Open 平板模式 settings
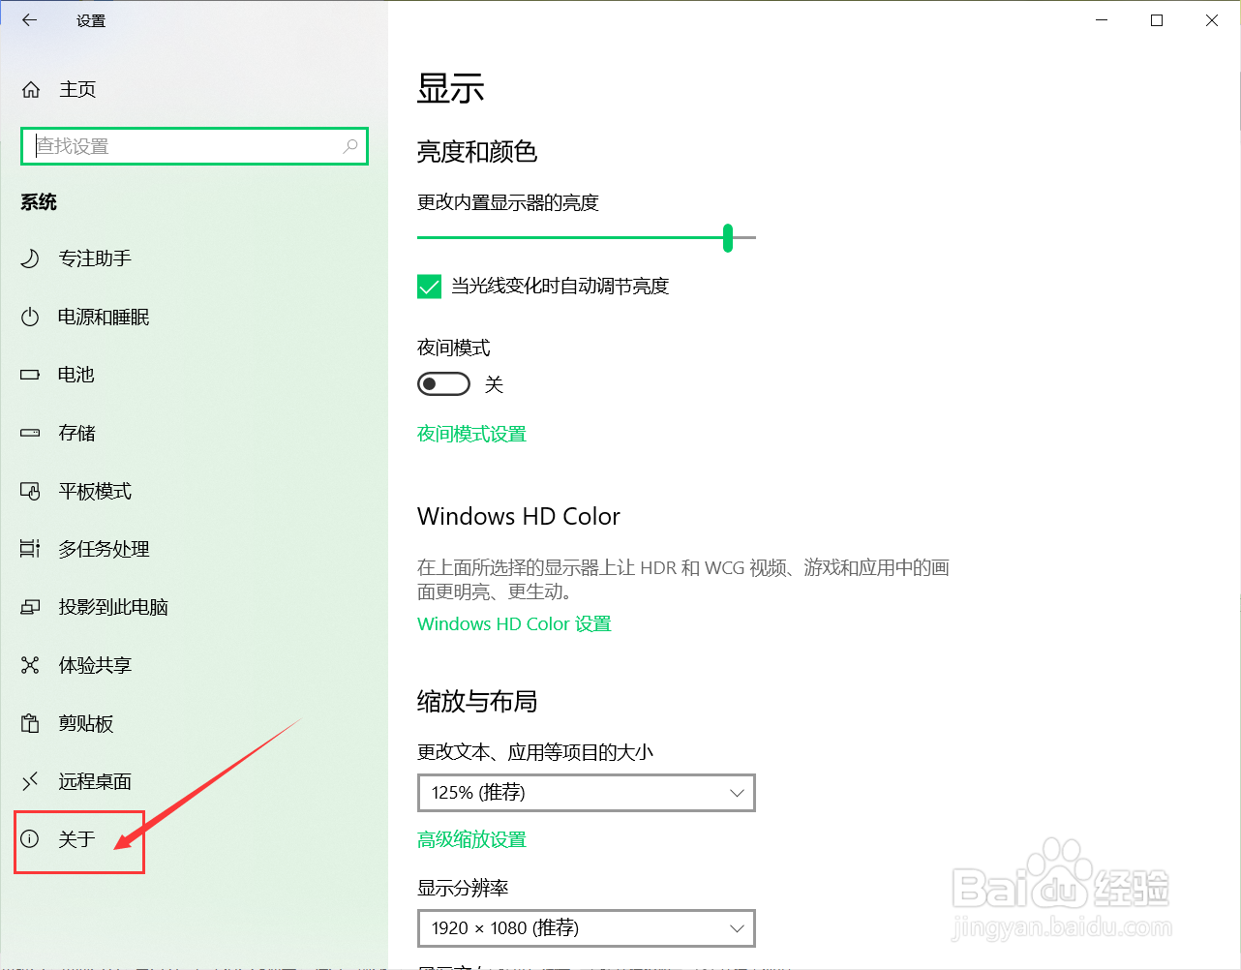Image resolution: width=1241 pixels, height=970 pixels. (x=95, y=491)
